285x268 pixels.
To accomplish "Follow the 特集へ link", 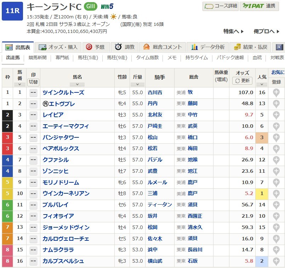I will tap(233, 32).
